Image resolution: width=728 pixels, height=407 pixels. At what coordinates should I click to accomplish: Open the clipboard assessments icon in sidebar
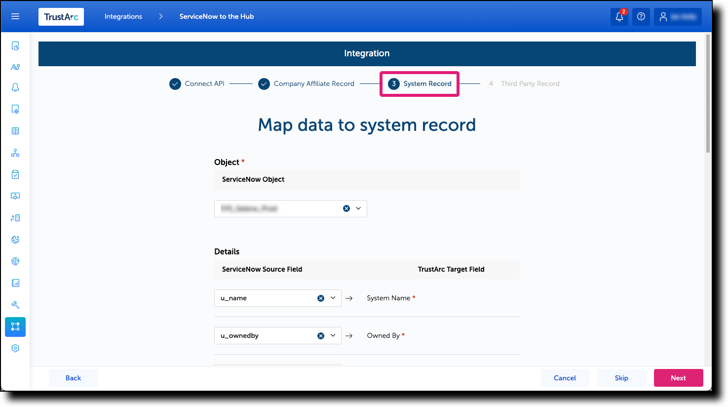click(15, 174)
